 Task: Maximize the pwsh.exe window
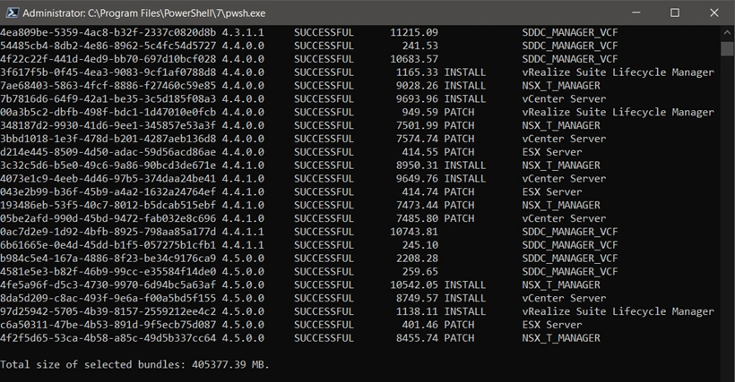(x=675, y=13)
